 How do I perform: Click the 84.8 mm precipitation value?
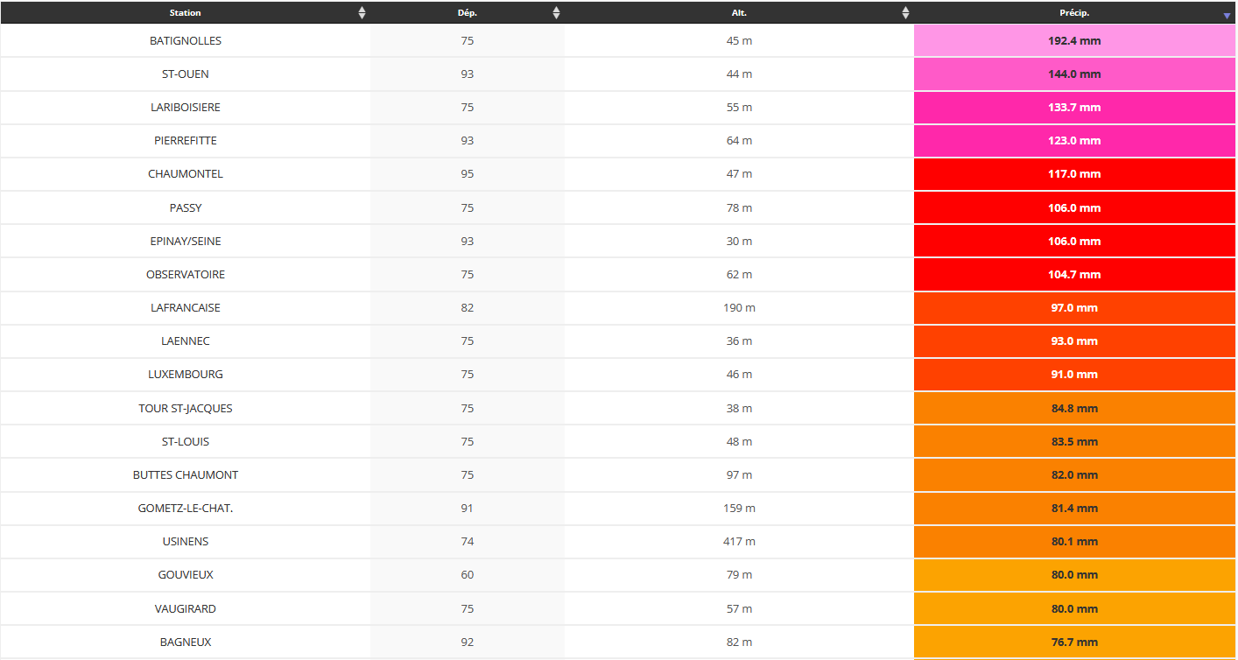pyautogui.click(x=1074, y=409)
